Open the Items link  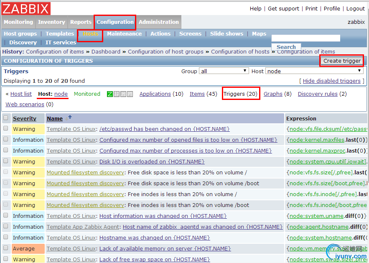point(197,94)
